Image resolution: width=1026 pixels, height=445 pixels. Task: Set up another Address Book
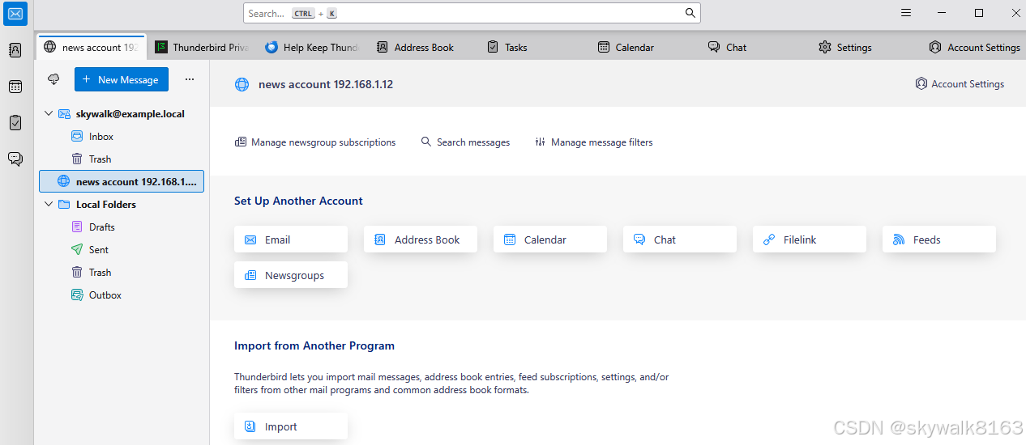[x=421, y=239]
